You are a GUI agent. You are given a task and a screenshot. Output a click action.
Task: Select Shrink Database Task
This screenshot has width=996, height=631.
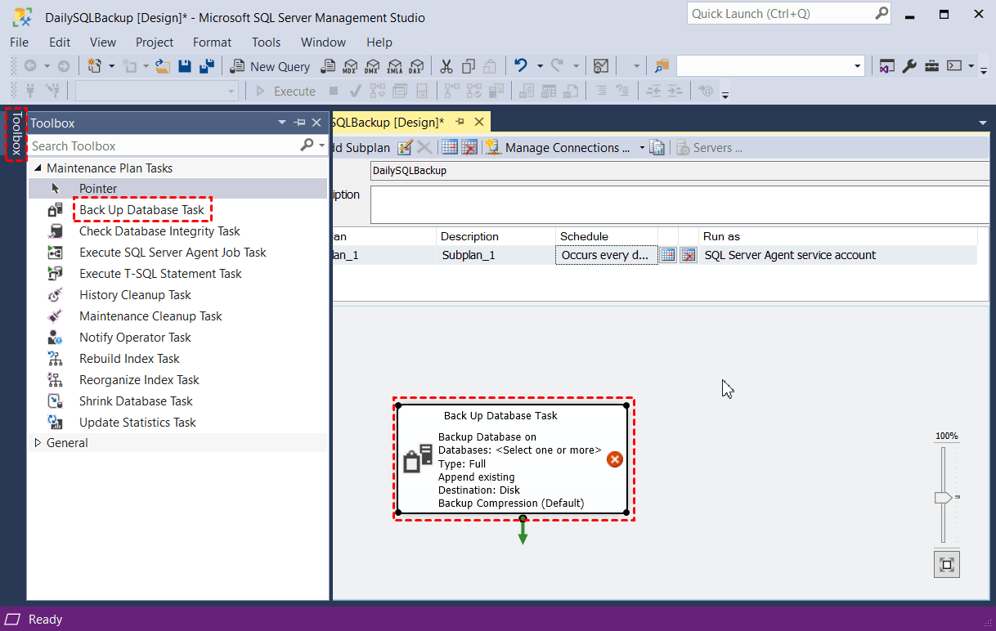tap(178, 401)
